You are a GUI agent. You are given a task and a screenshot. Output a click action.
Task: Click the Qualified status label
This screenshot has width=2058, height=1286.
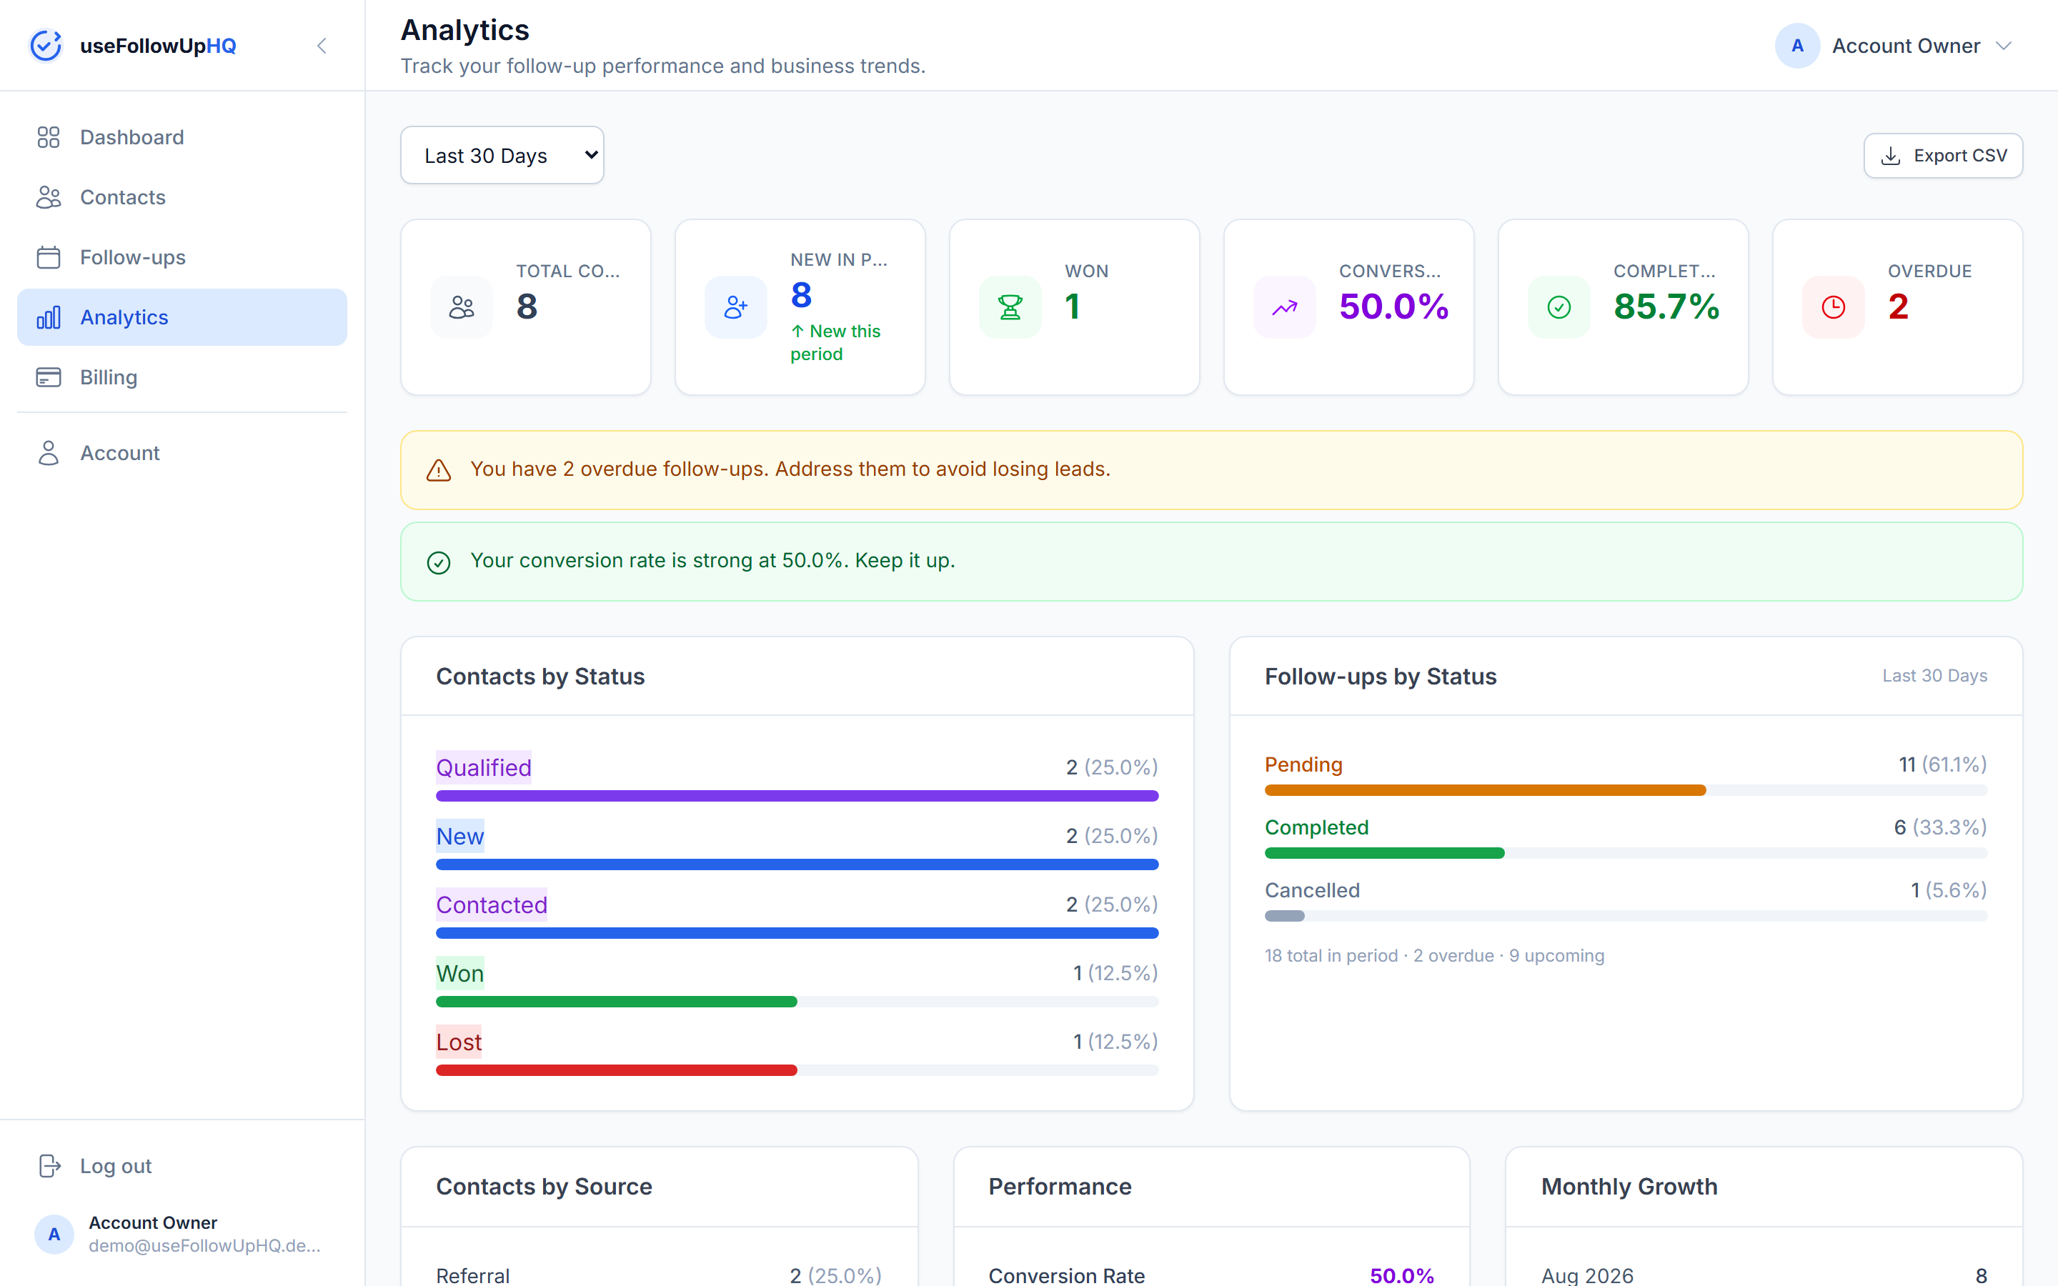(x=484, y=767)
